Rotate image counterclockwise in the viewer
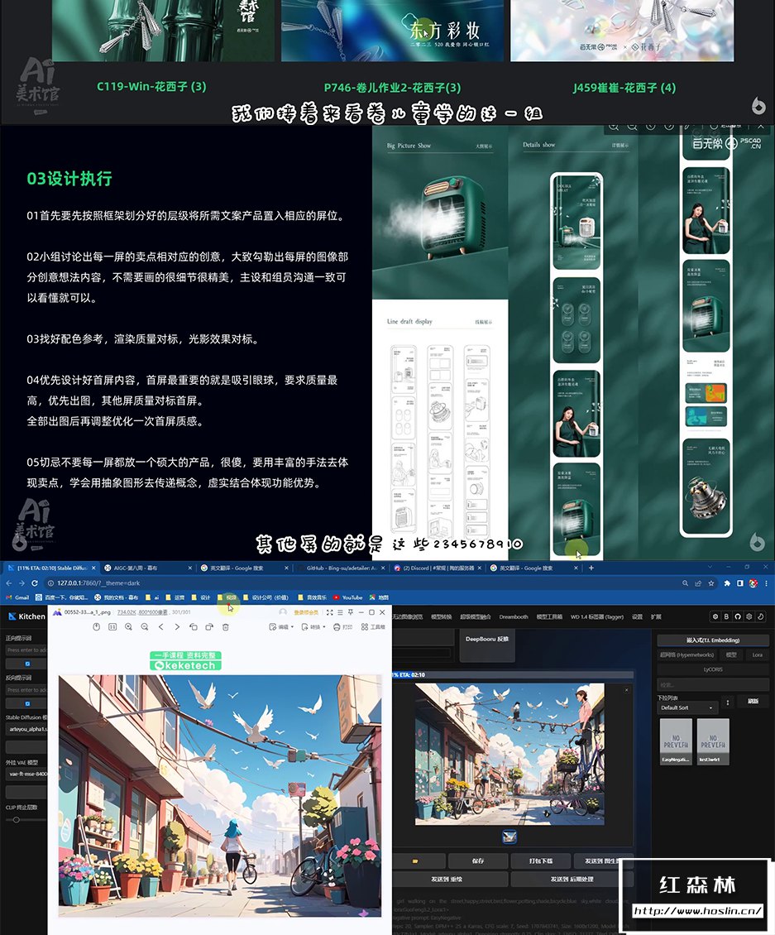The height and width of the screenshot is (935, 775). click(194, 626)
